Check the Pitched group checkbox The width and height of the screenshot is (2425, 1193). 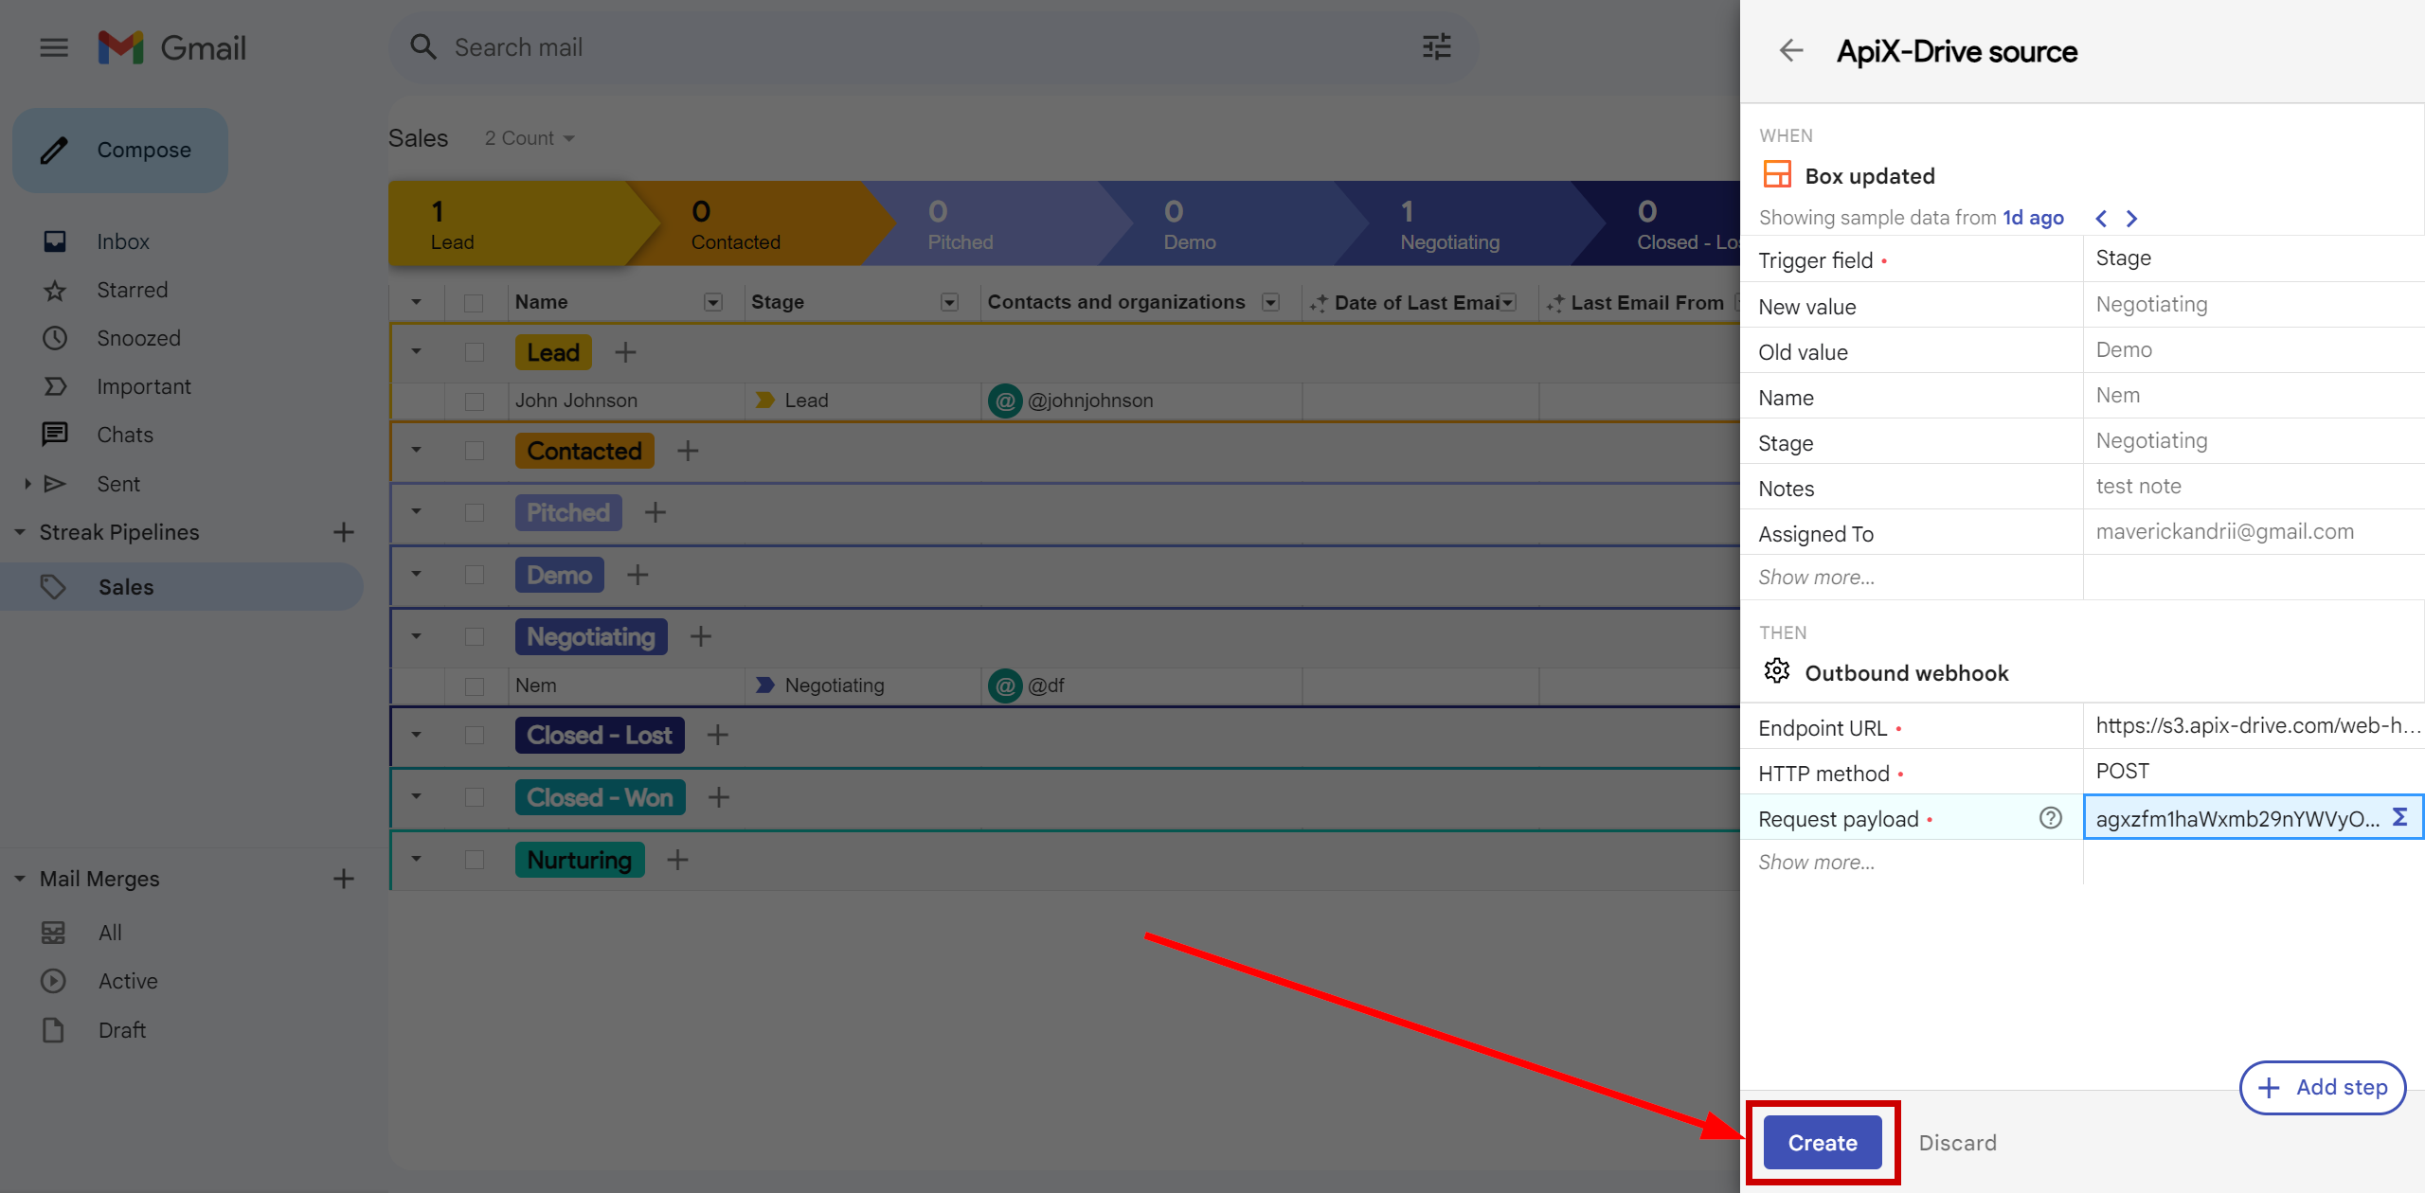point(474,512)
